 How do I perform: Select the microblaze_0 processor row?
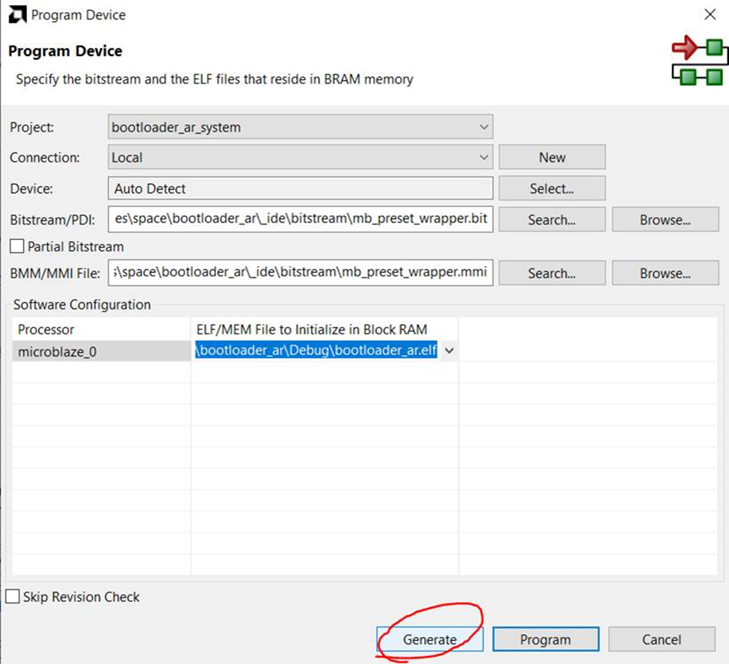pyautogui.click(x=101, y=351)
